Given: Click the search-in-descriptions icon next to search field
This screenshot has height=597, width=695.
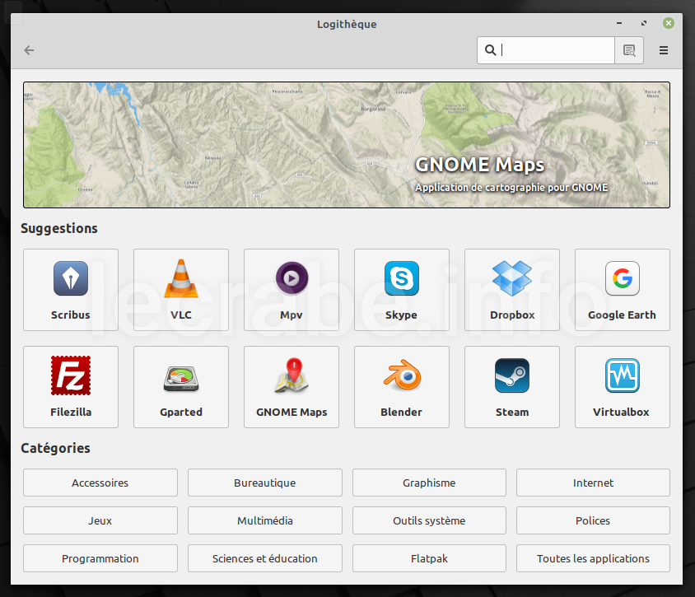Looking at the screenshot, I should click(629, 50).
